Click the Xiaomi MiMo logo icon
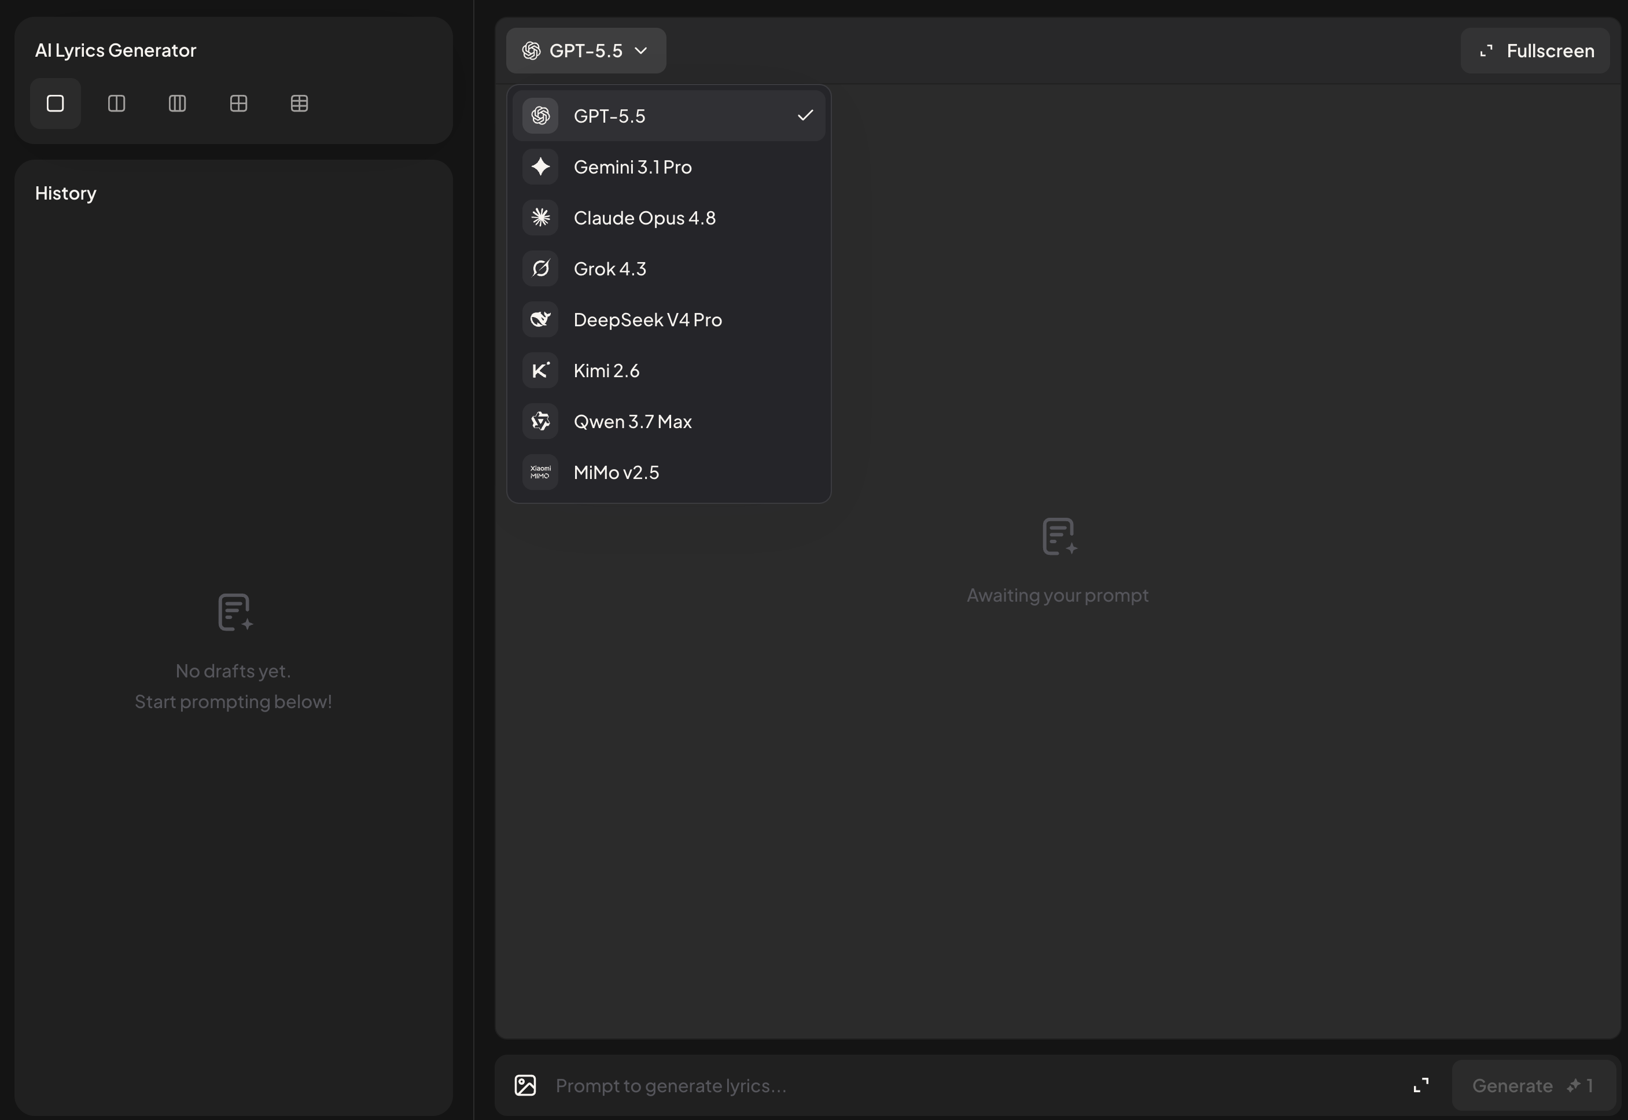Image resolution: width=1628 pixels, height=1120 pixels. (x=540, y=472)
